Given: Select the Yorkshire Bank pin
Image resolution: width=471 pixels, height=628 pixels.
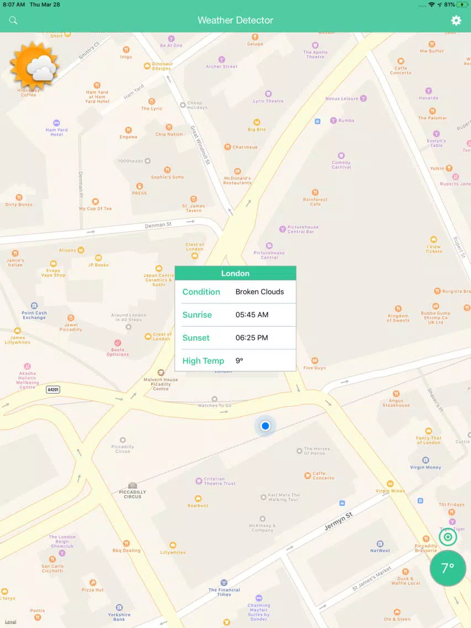Looking at the screenshot, I should pos(119,607).
